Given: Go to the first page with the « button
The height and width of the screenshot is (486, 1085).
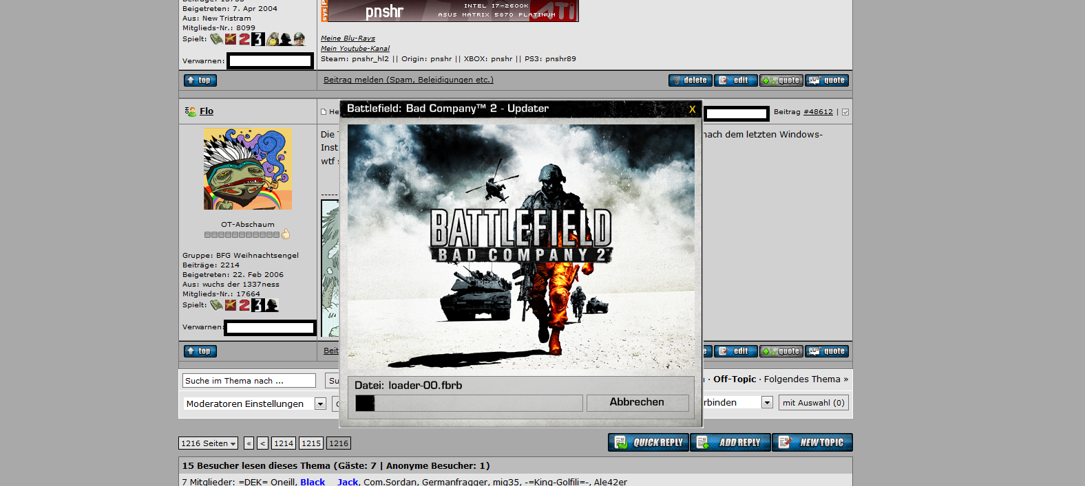Looking at the screenshot, I should 249,443.
